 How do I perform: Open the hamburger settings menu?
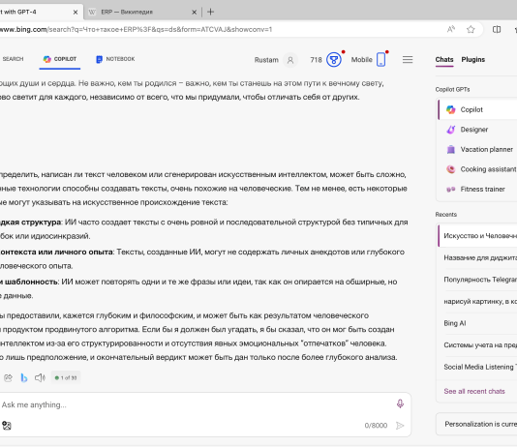click(408, 60)
